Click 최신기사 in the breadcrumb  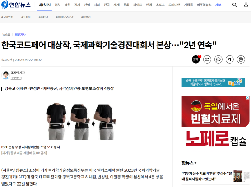pyautogui.click(x=20, y=35)
